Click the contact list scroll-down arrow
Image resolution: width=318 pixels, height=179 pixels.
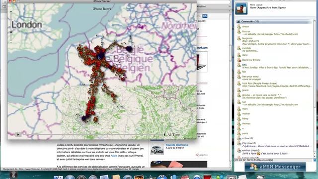pos(315,157)
